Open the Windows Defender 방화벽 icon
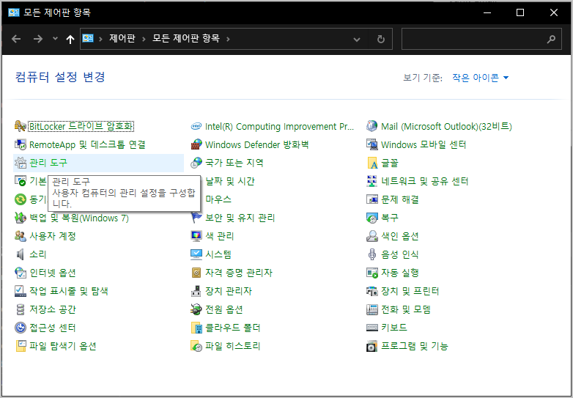 pos(196,144)
